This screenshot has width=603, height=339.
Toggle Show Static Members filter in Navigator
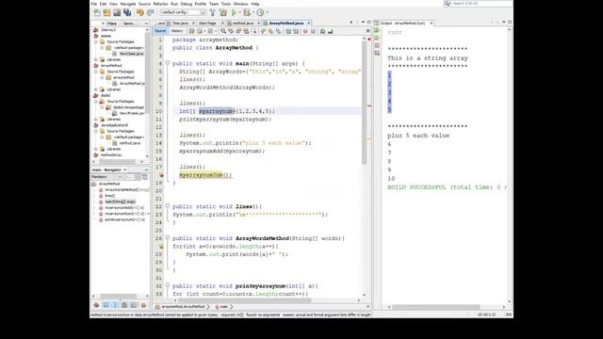(x=115, y=305)
